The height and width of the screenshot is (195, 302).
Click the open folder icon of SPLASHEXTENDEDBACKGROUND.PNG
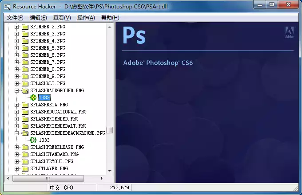(x=25, y=133)
